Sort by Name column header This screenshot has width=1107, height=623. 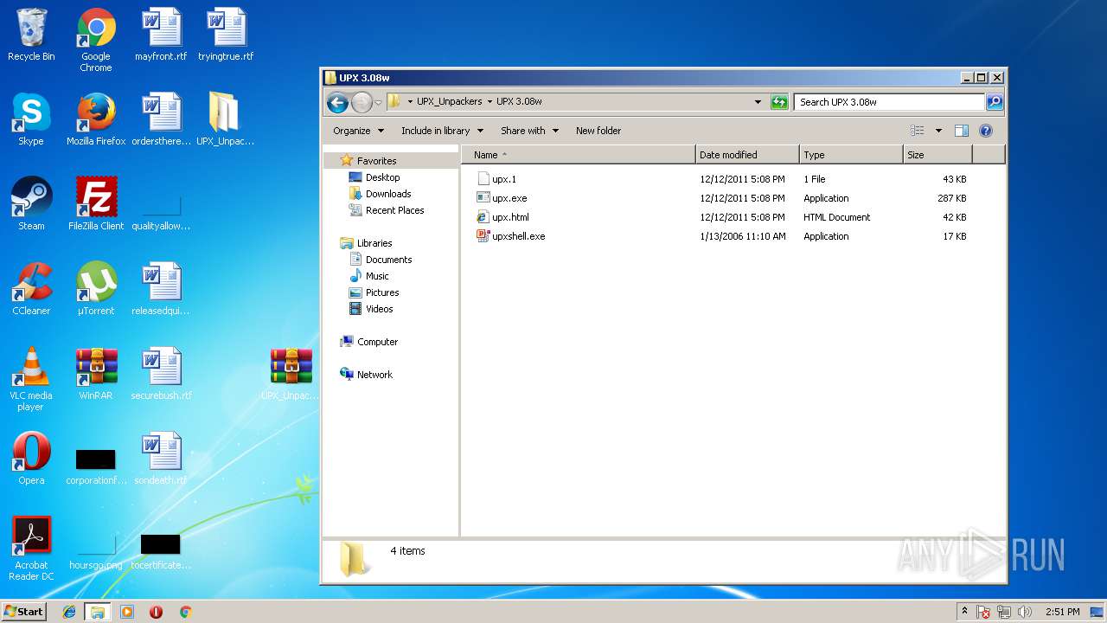pyautogui.click(x=578, y=155)
